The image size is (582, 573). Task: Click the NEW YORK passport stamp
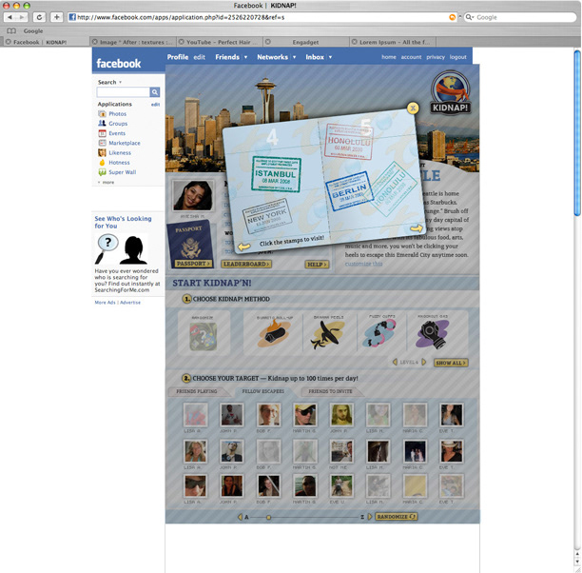click(x=267, y=215)
